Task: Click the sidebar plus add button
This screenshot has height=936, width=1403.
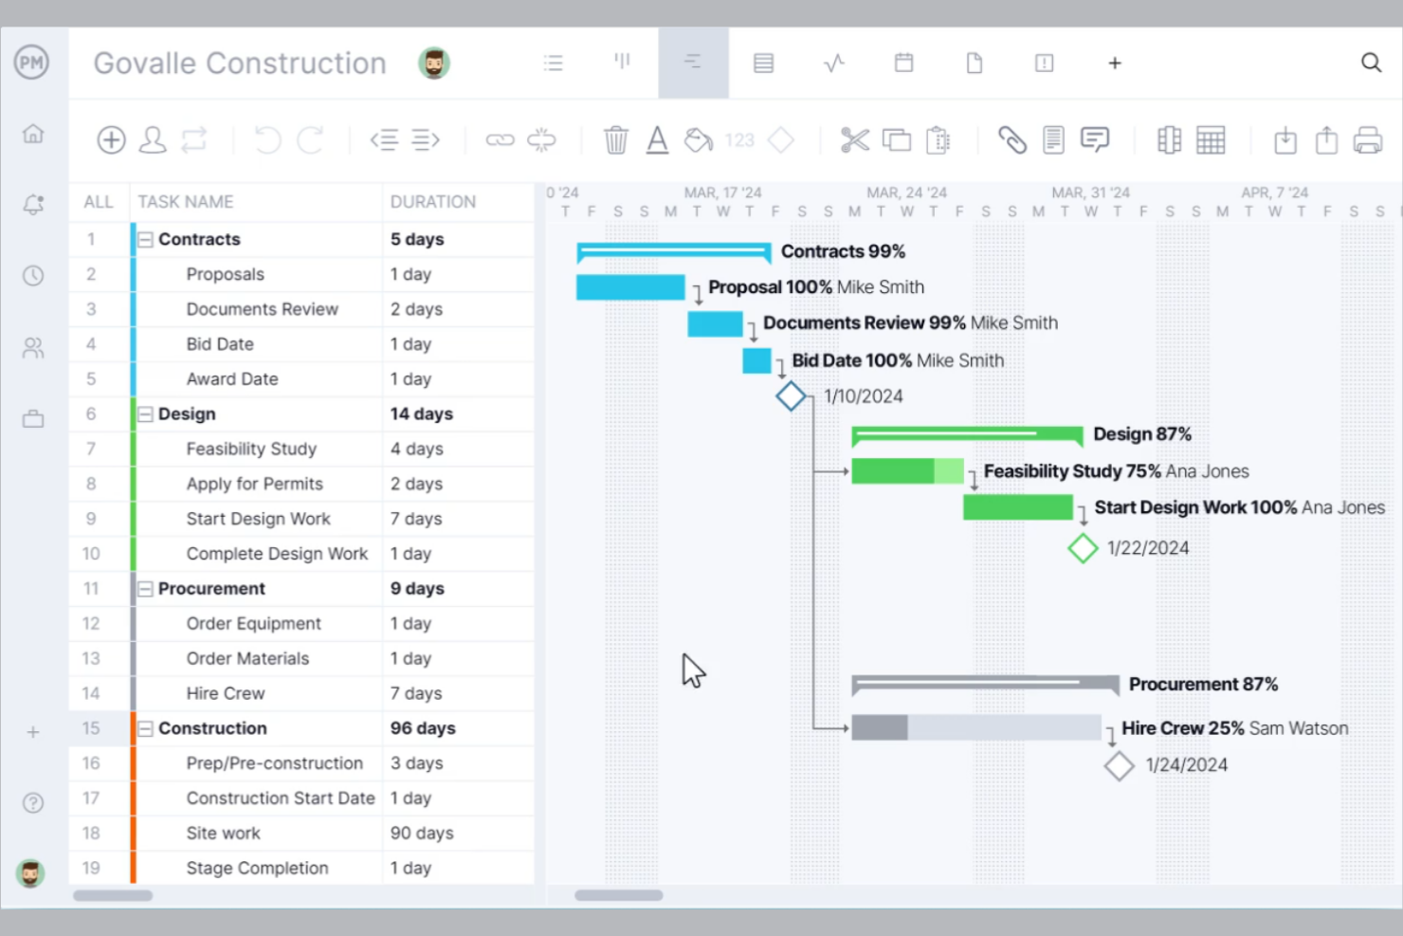Action: point(33,732)
